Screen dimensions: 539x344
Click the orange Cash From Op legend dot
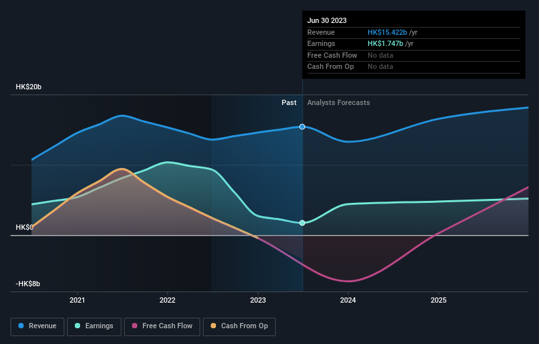tap(213, 326)
